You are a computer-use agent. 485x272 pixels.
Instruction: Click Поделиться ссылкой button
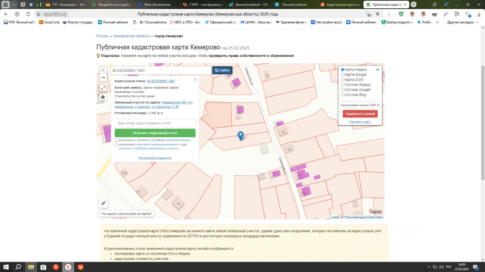[360, 114]
